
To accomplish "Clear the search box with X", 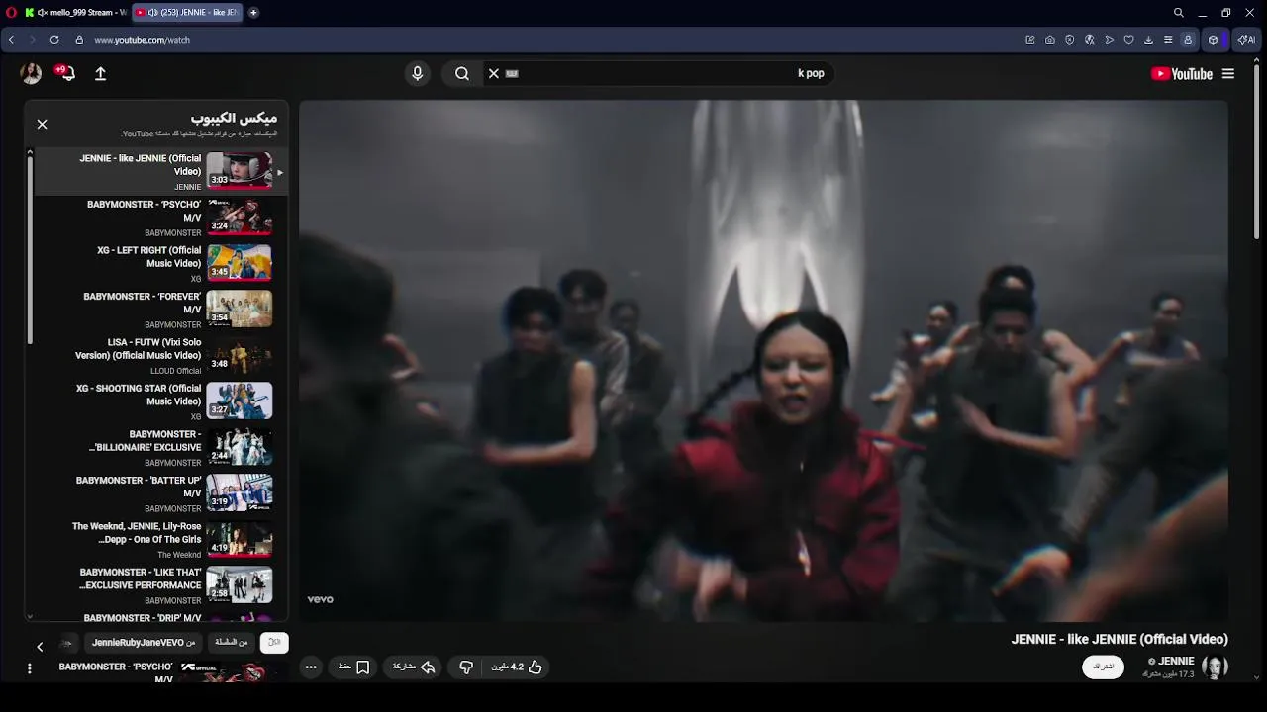I will (x=494, y=73).
